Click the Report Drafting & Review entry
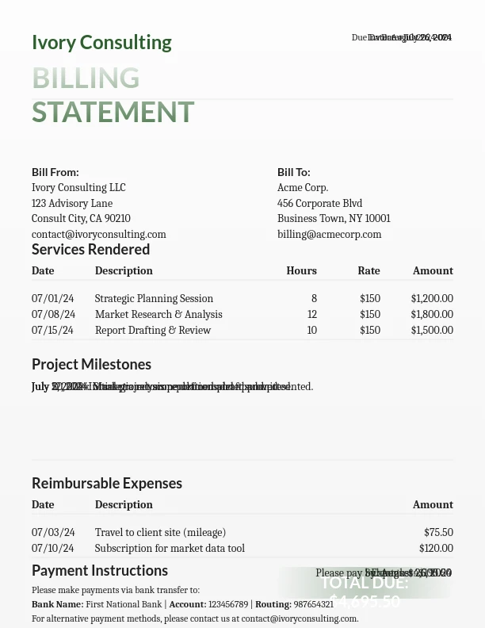Screen dimensions: 485x628 click(x=153, y=331)
